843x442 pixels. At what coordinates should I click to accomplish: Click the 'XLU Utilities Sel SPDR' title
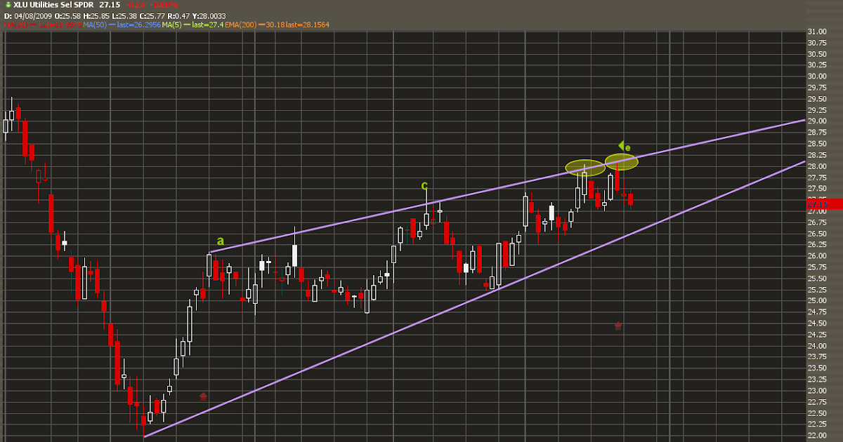pos(53,5)
